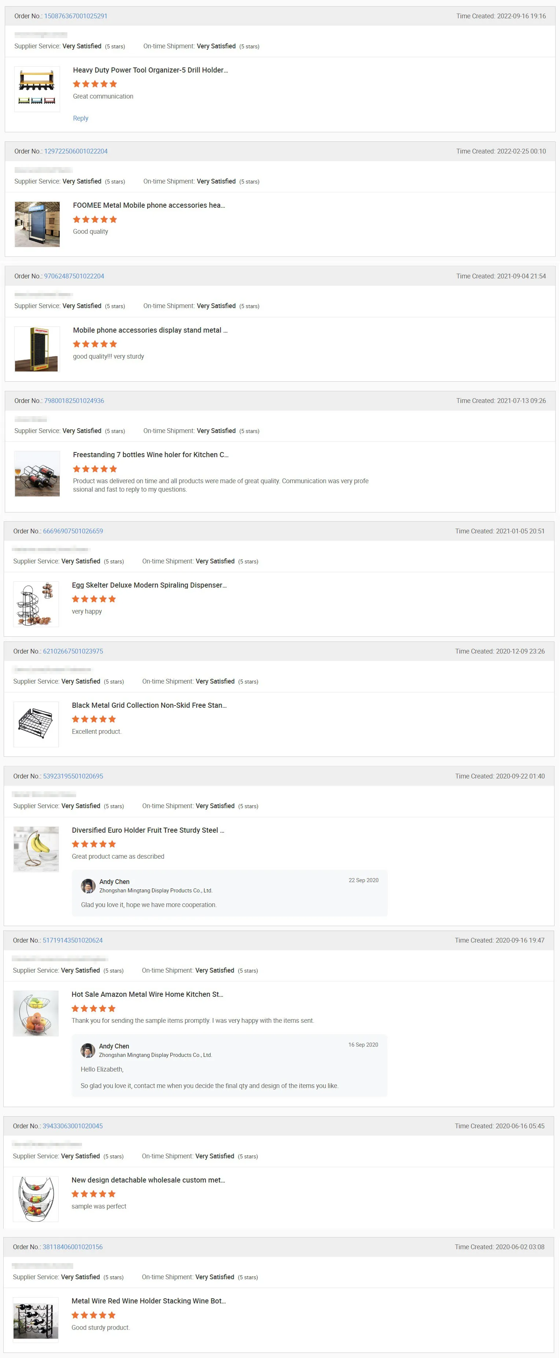This screenshot has height=1358, width=560.
Task: Click the Power Tool Organizer product thumbnail
Action: coord(37,89)
